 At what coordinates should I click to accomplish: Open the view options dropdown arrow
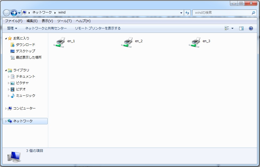(232, 28)
